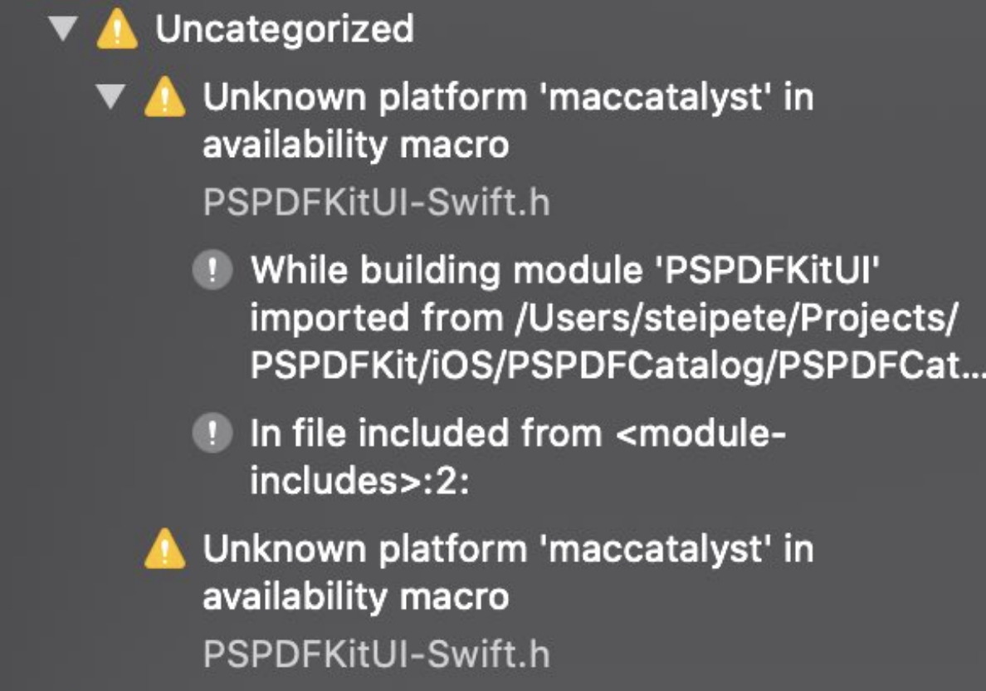
Task: Open the first PSPDFKitUI-Swift.h file reference
Action: (376, 202)
